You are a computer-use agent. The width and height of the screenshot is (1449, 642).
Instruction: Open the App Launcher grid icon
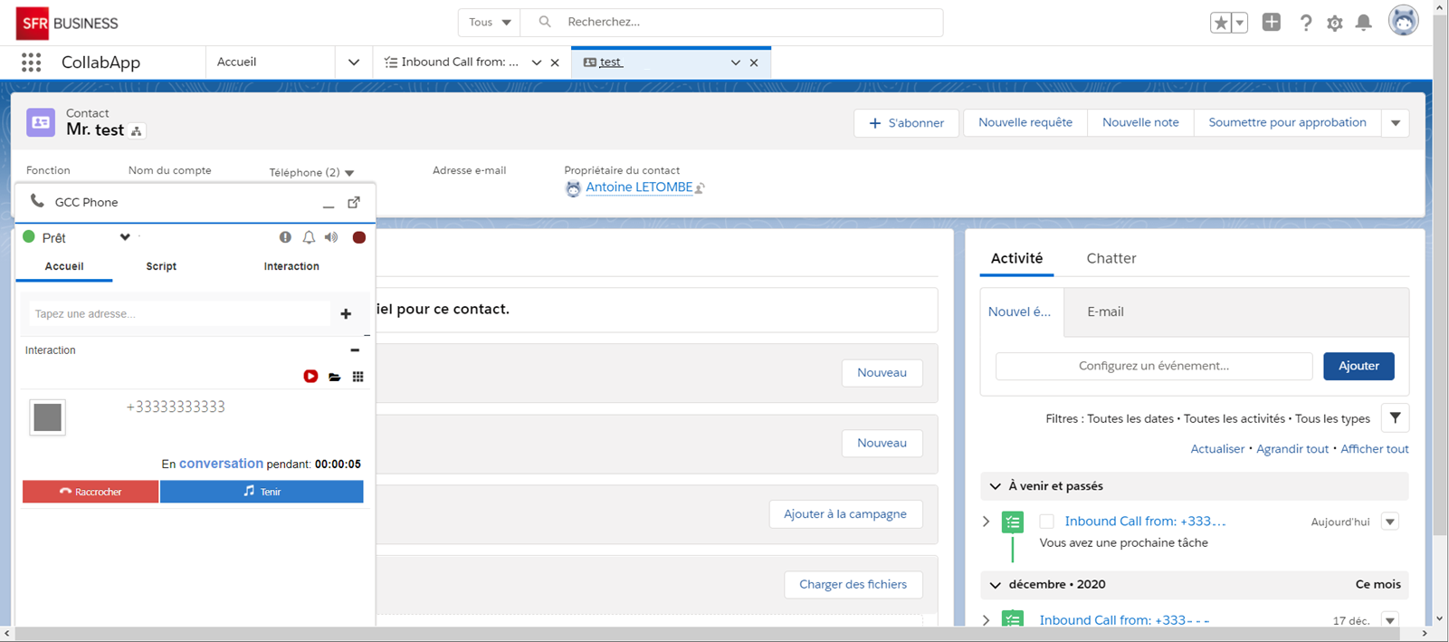coord(31,62)
